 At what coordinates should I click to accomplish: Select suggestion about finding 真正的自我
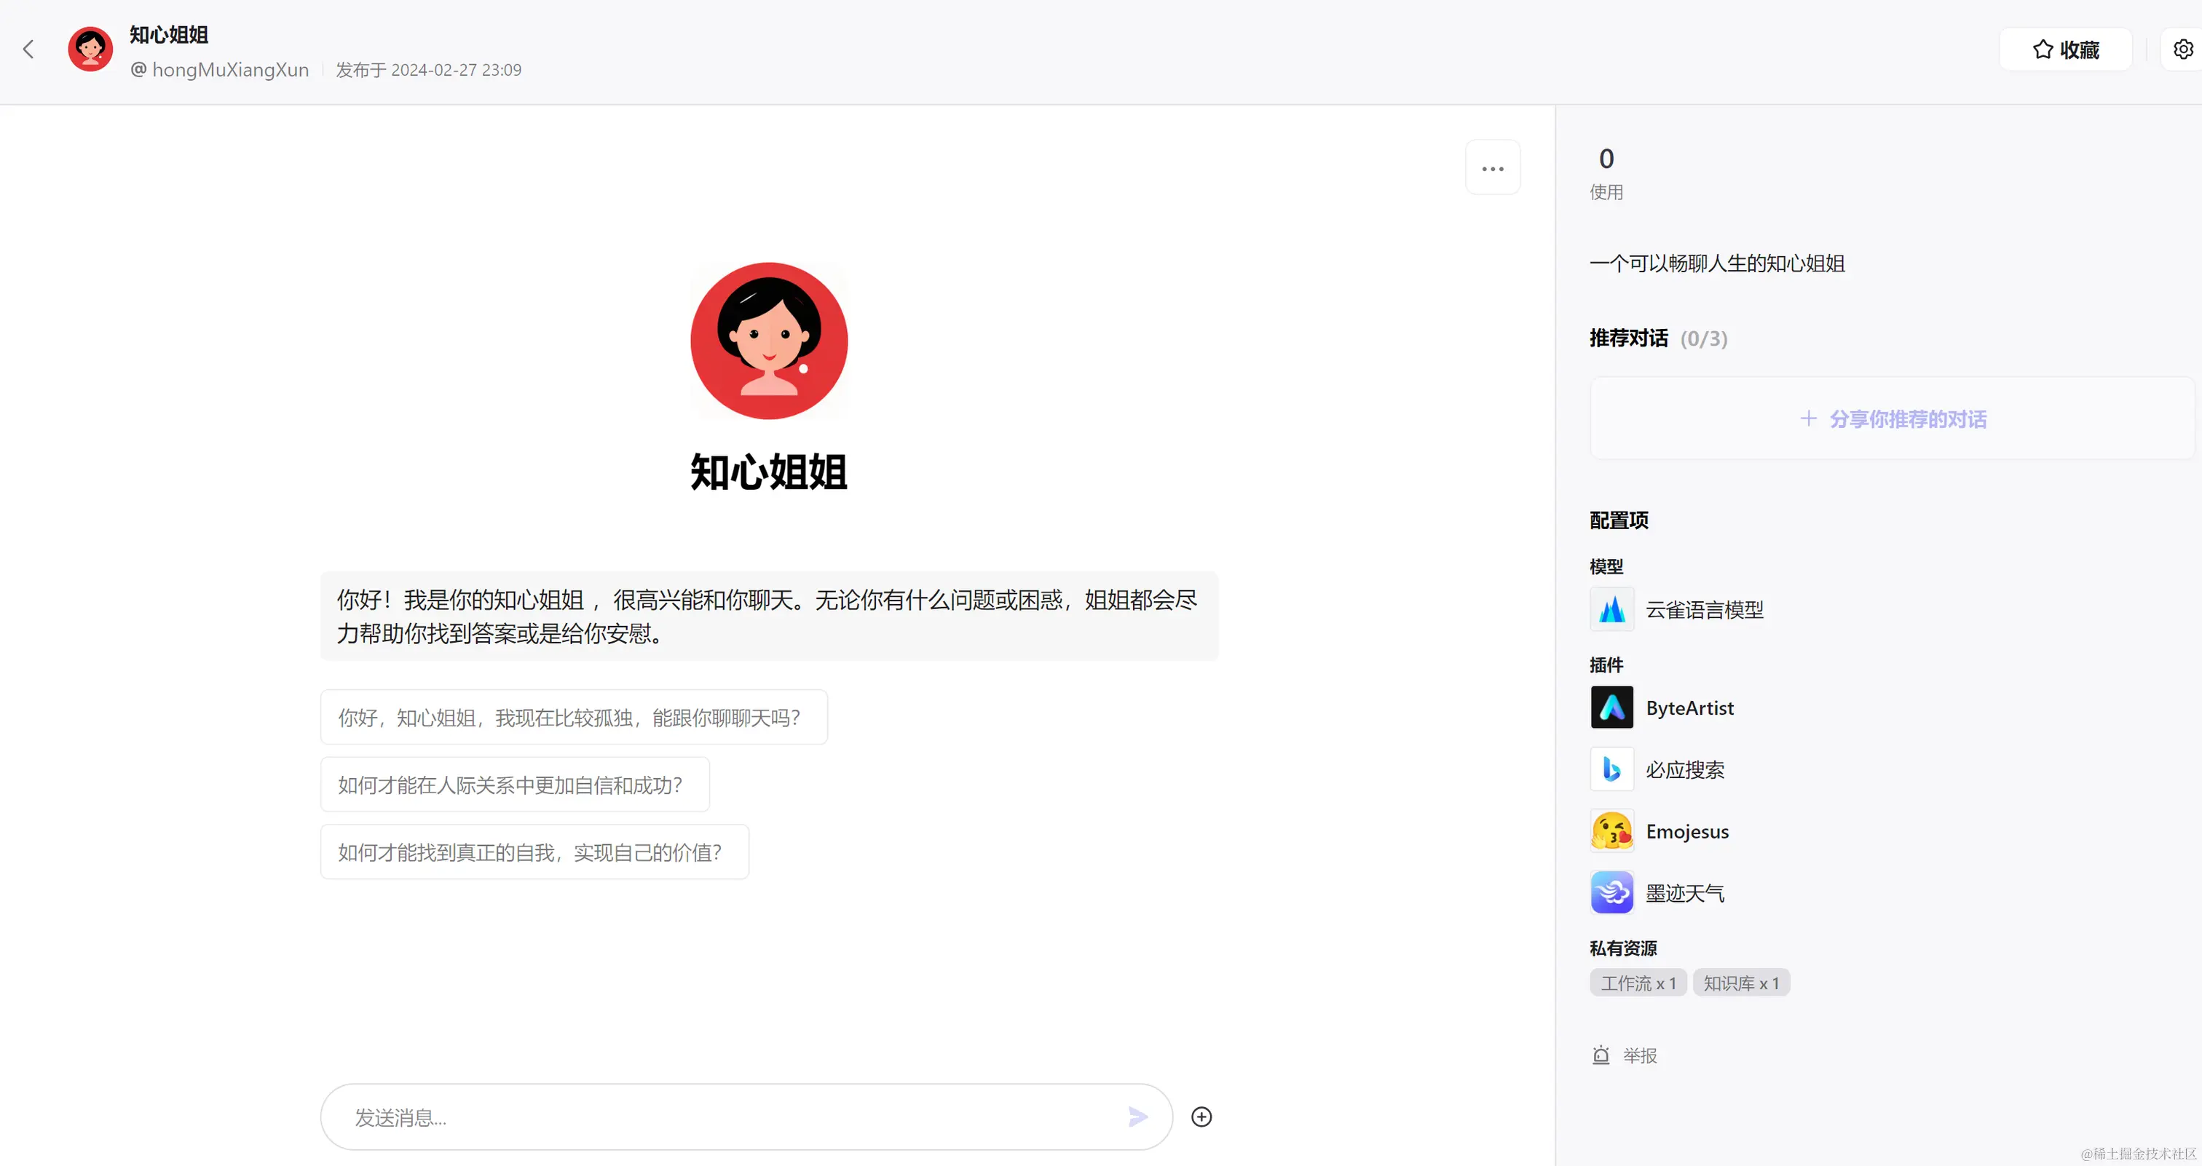point(534,852)
